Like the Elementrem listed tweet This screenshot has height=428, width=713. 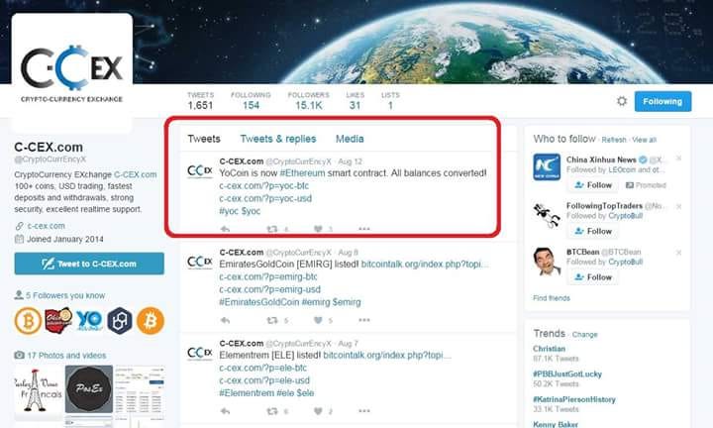coord(318,411)
